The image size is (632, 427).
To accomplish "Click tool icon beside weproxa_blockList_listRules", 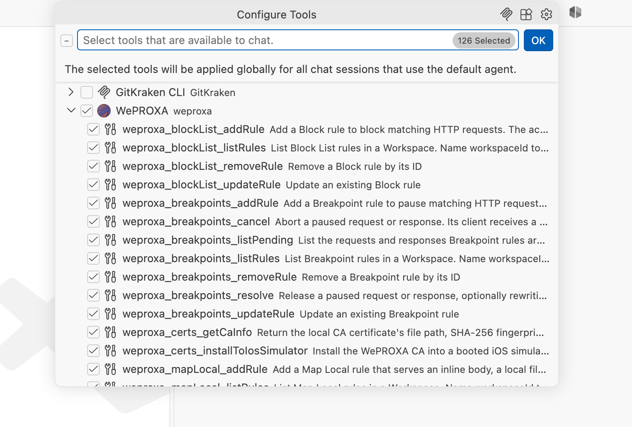I will click(110, 148).
